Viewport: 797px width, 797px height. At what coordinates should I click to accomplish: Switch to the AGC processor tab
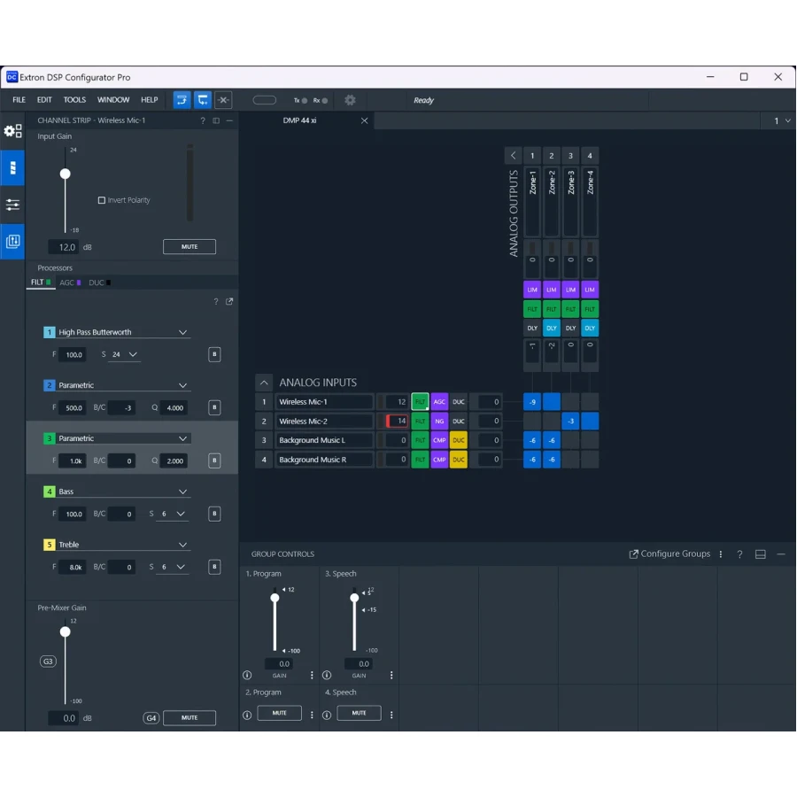70,282
